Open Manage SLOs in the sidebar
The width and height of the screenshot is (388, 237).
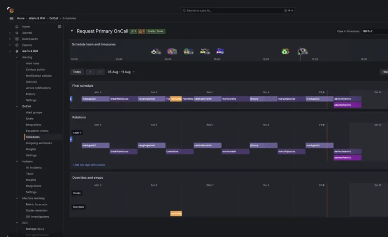coord(35,229)
